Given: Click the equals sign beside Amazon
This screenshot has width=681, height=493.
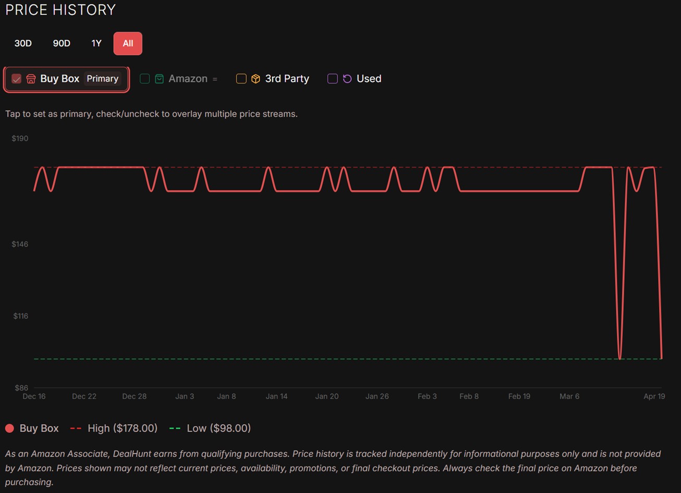Looking at the screenshot, I should pos(214,79).
